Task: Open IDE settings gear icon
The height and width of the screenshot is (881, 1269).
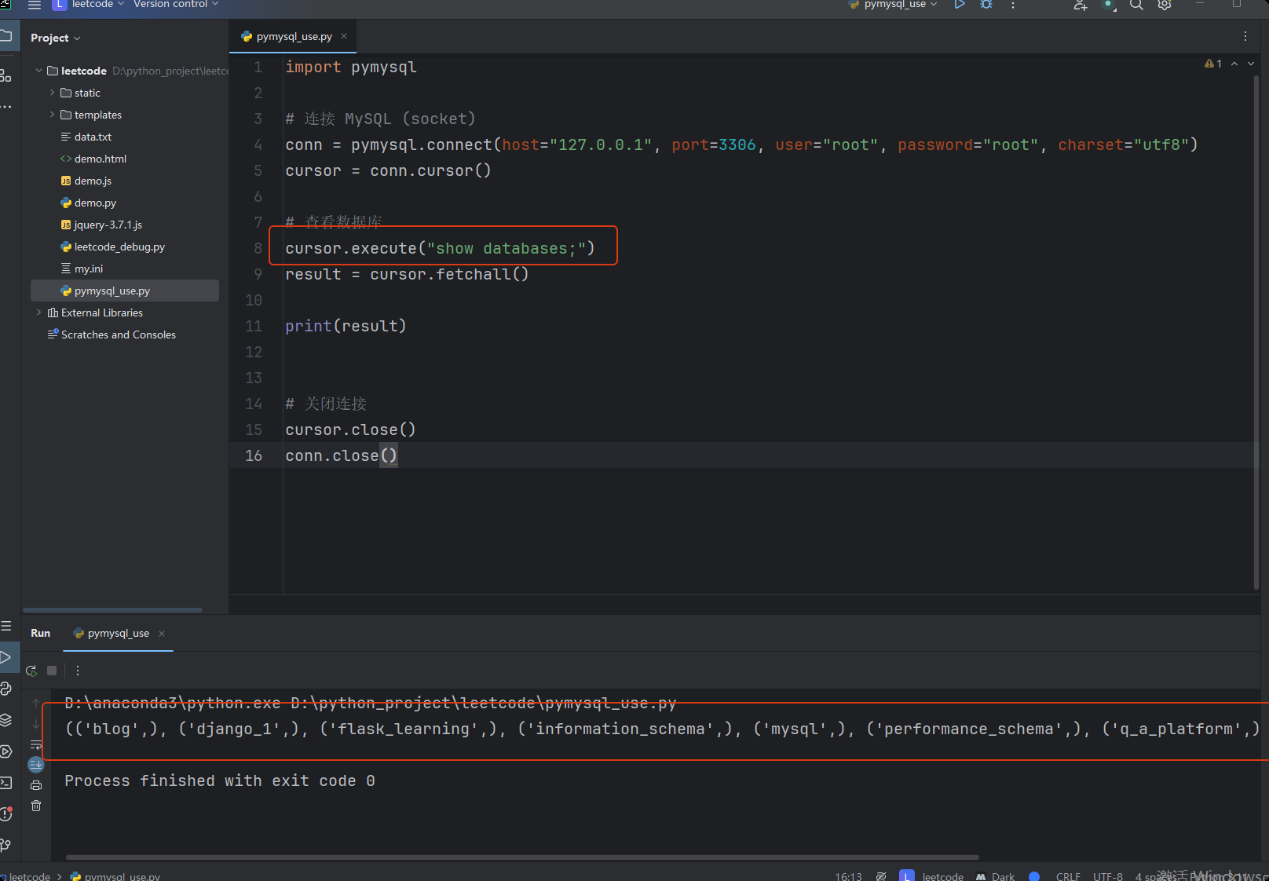Action: pyautogui.click(x=1165, y=5)
